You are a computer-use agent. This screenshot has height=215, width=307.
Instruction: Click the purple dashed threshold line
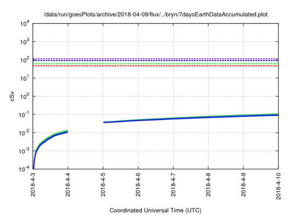(155, 59)
